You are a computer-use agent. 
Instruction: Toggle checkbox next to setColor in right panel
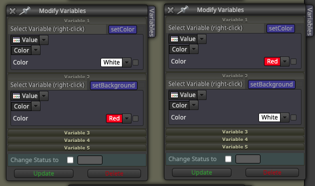tap(299, 28)
